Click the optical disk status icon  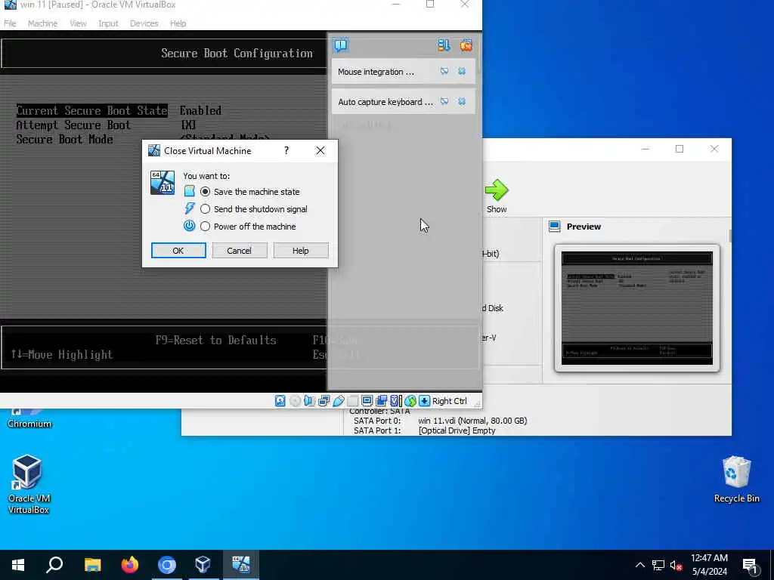[x=296, y=401]
